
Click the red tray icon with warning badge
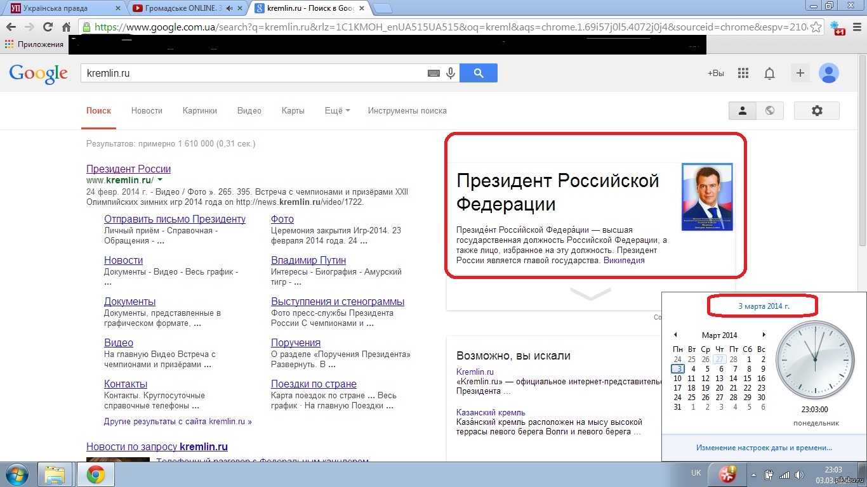click(729, 474)
